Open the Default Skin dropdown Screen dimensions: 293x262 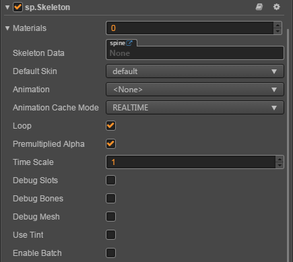[x=195, y=71]
